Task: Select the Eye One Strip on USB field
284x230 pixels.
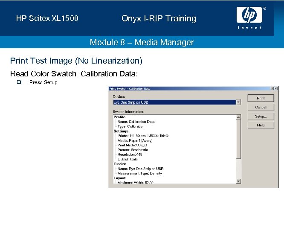Action: (174, 102)
